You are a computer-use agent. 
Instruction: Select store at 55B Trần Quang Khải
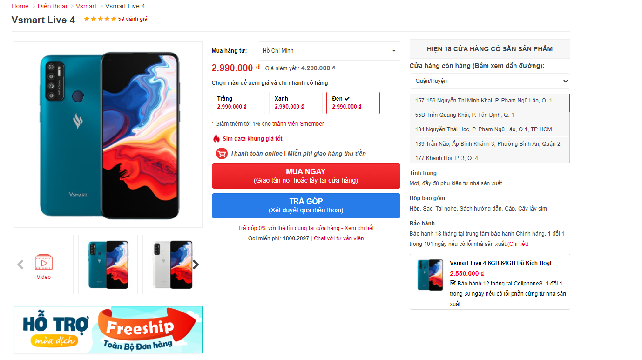coord(489,115)
